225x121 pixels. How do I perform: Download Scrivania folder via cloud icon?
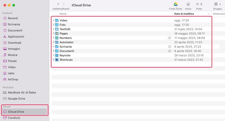[x=170, y=47]
